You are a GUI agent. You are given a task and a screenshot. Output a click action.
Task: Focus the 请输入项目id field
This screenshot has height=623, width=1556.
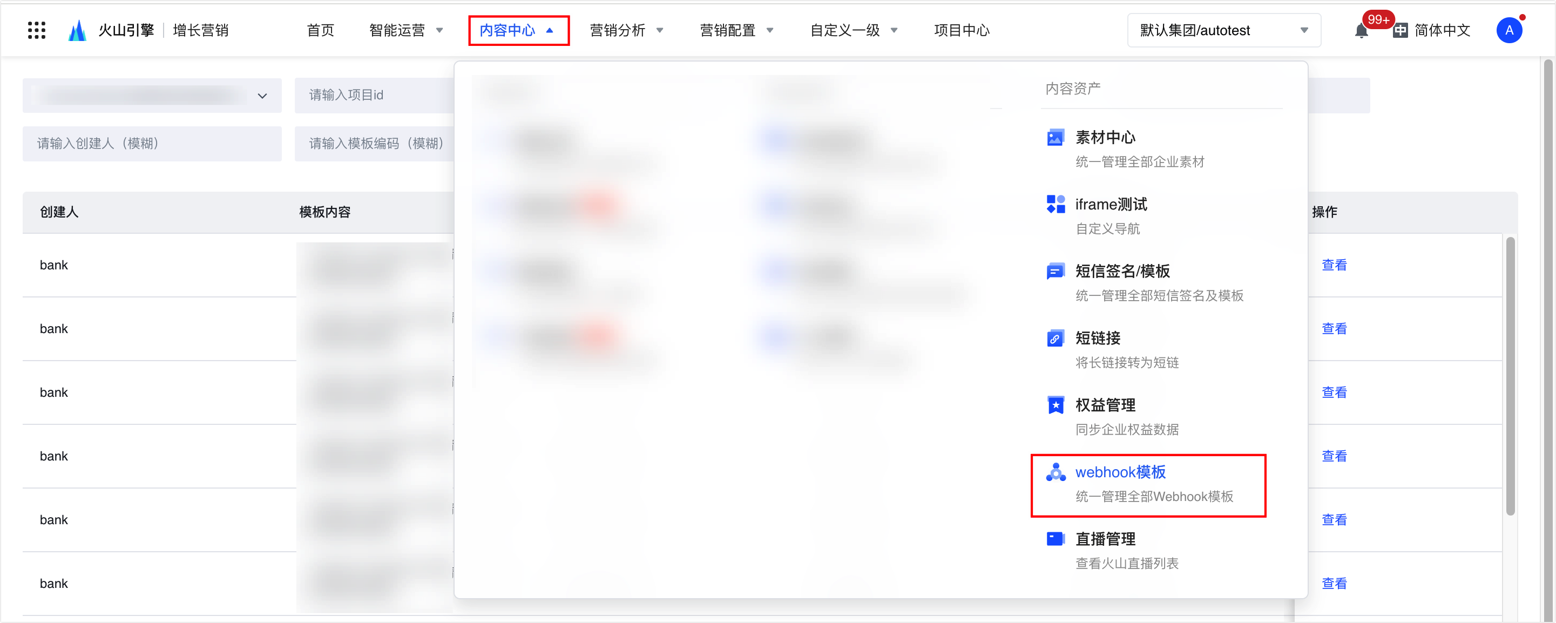(375, 96)
